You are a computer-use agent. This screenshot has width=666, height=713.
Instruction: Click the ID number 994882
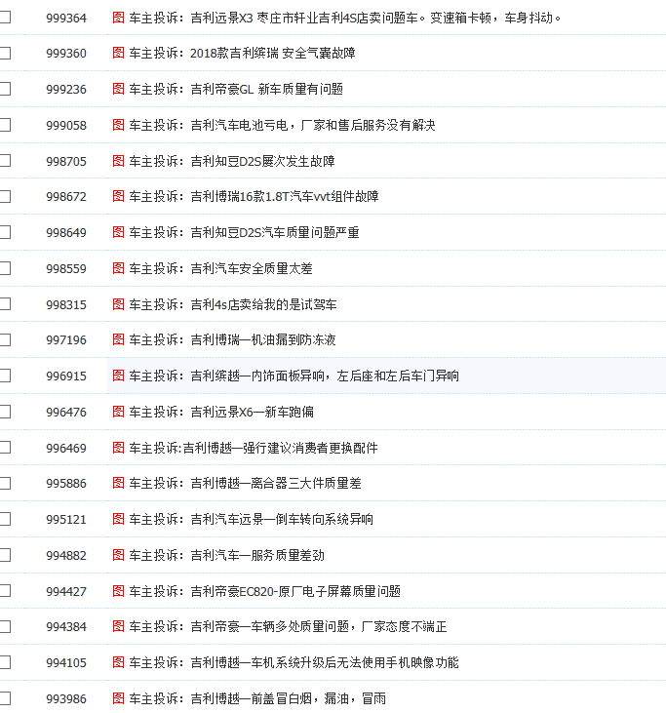click(66, 555)
